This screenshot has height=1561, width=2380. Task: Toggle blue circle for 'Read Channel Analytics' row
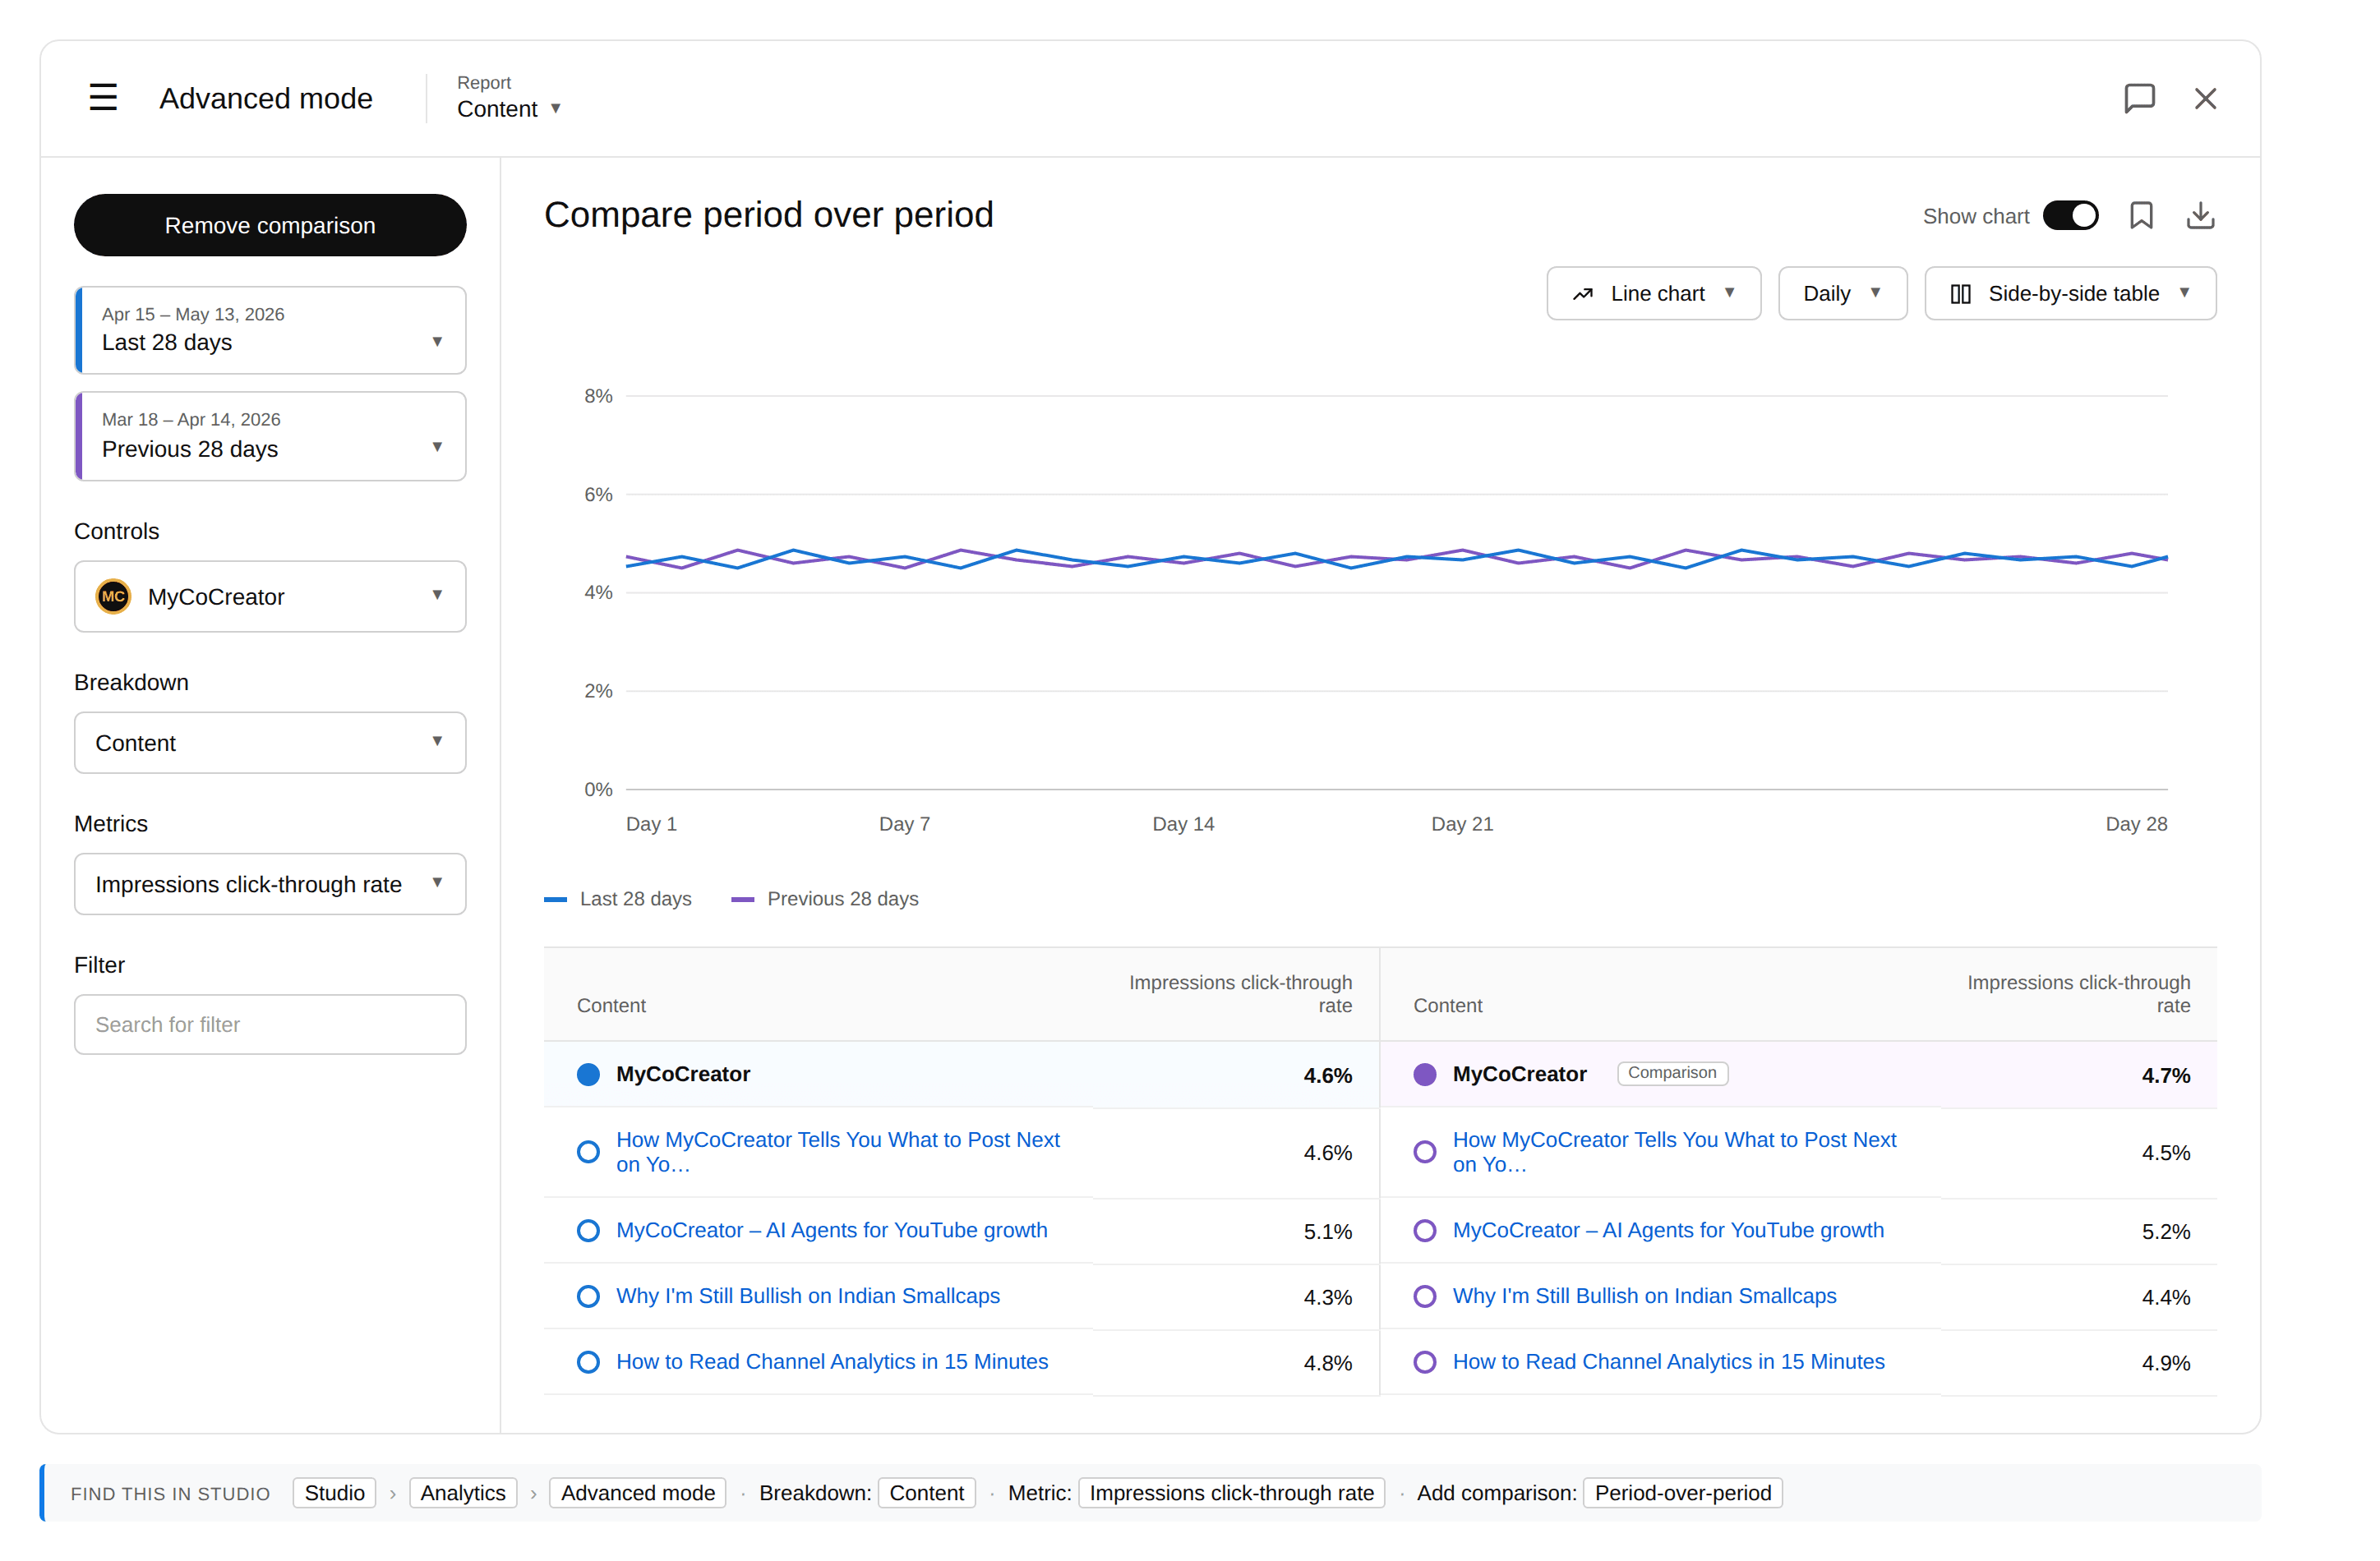coord(588,1362)
